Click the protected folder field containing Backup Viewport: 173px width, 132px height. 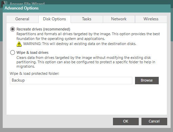click(x=71, y=81)
